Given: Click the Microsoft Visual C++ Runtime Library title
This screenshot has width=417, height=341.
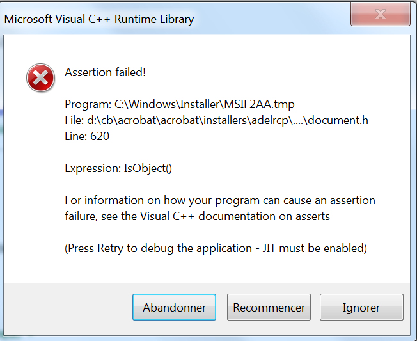Looking at the screenshot, I should [x=99, y=19].
